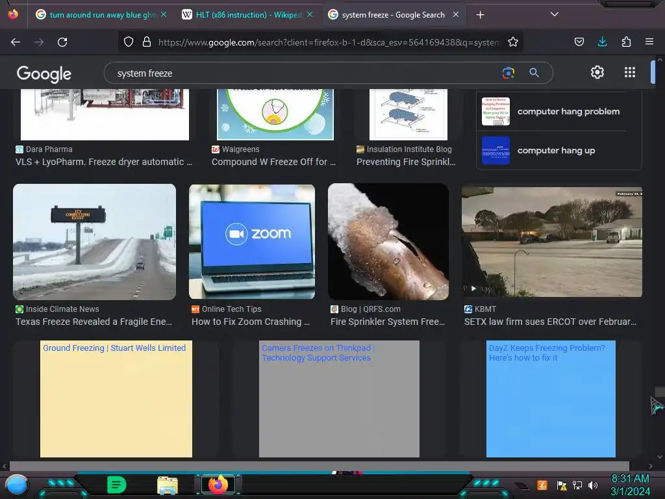The width and height of the screenshot is (665, 499).
Task: Switch to the HLT (x86 instruction) Wikipedia tab
Action: pyautogui.click(x=249, y=15)
